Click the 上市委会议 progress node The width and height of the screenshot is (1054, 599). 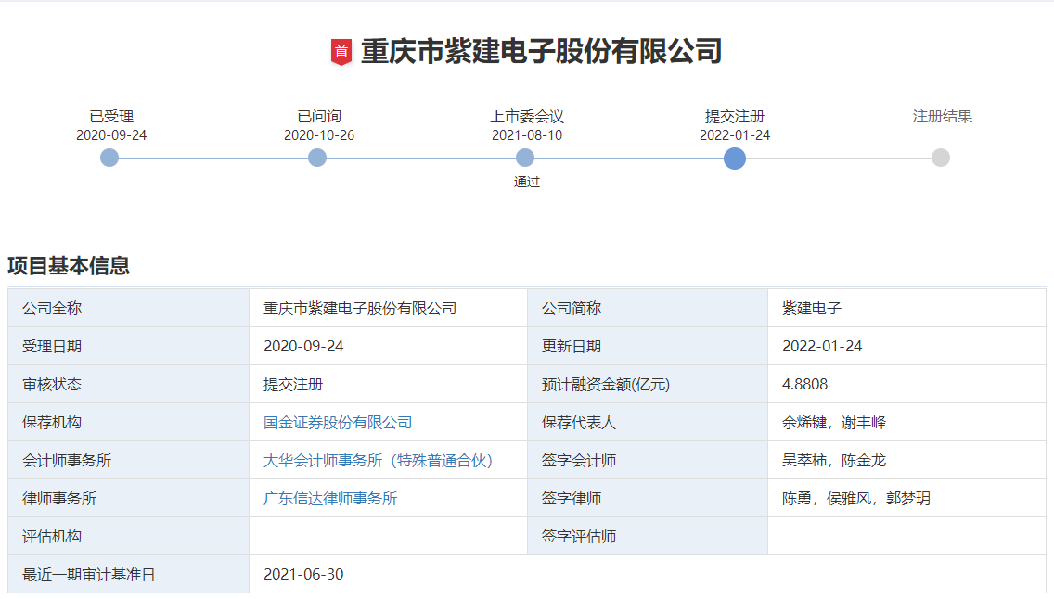tap(526, 158)
